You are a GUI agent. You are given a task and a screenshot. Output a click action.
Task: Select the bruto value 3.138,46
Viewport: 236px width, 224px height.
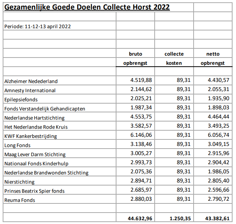141,144
